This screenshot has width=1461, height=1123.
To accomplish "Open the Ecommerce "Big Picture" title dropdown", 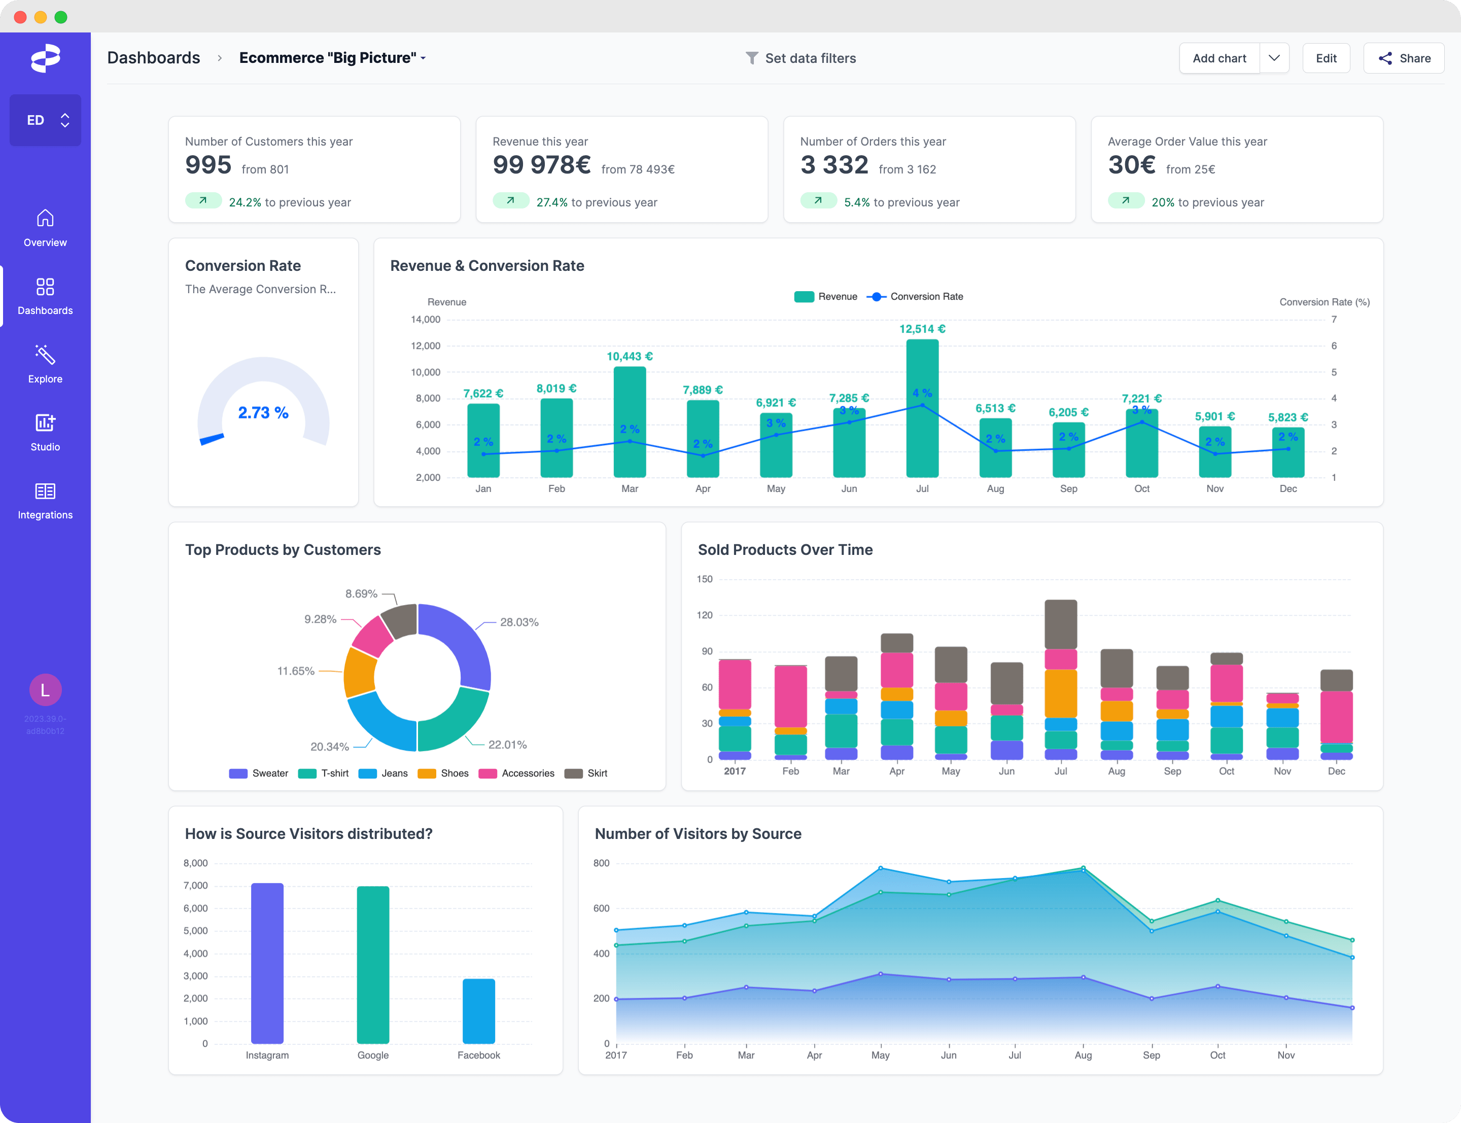I will pos(424,59).
